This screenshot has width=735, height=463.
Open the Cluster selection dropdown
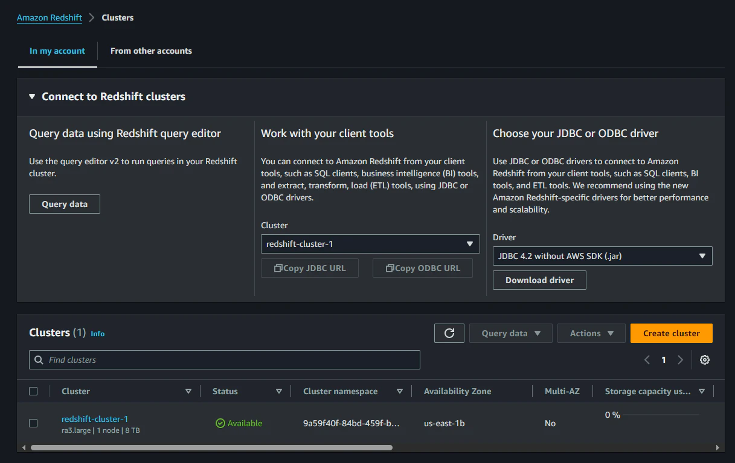tap(370, 244)
